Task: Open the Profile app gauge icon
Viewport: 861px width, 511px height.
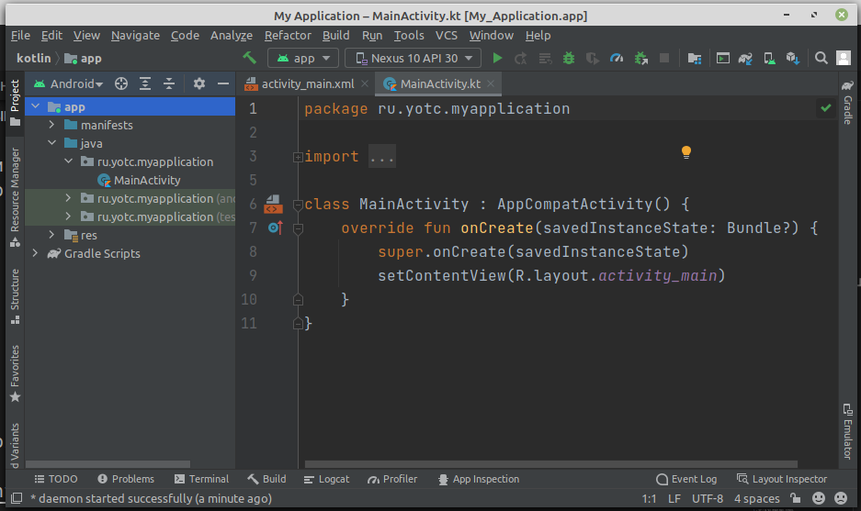Action: [617, 58]
